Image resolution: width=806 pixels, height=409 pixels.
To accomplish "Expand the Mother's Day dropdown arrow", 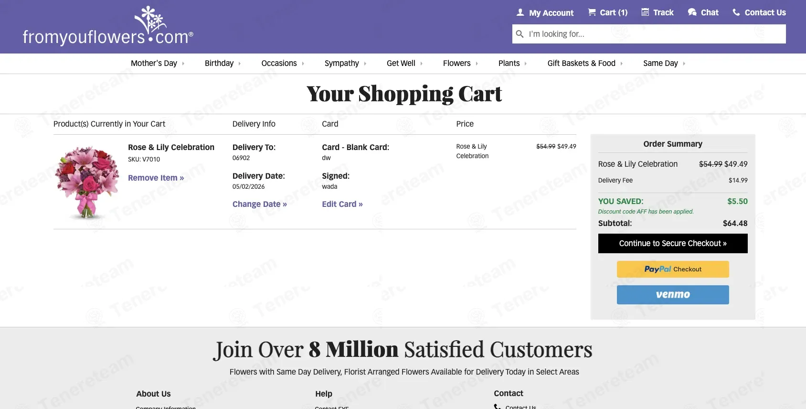I will pos(183,64).
